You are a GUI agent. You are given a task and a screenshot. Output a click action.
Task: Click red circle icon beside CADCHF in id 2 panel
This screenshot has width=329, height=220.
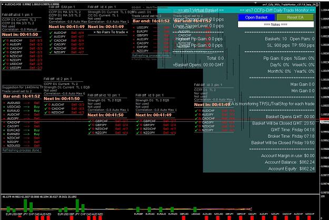coord(49,109)
